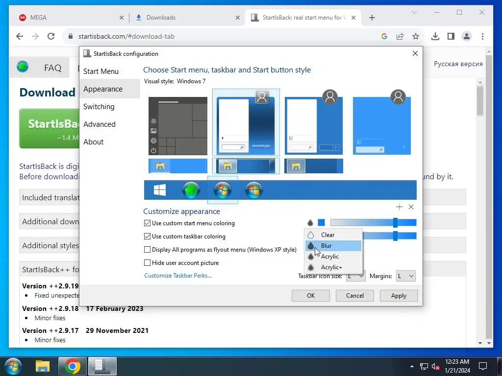502x376 pixels.
Task: Open File Explorer from the taskbar
Action: point(43,366)
